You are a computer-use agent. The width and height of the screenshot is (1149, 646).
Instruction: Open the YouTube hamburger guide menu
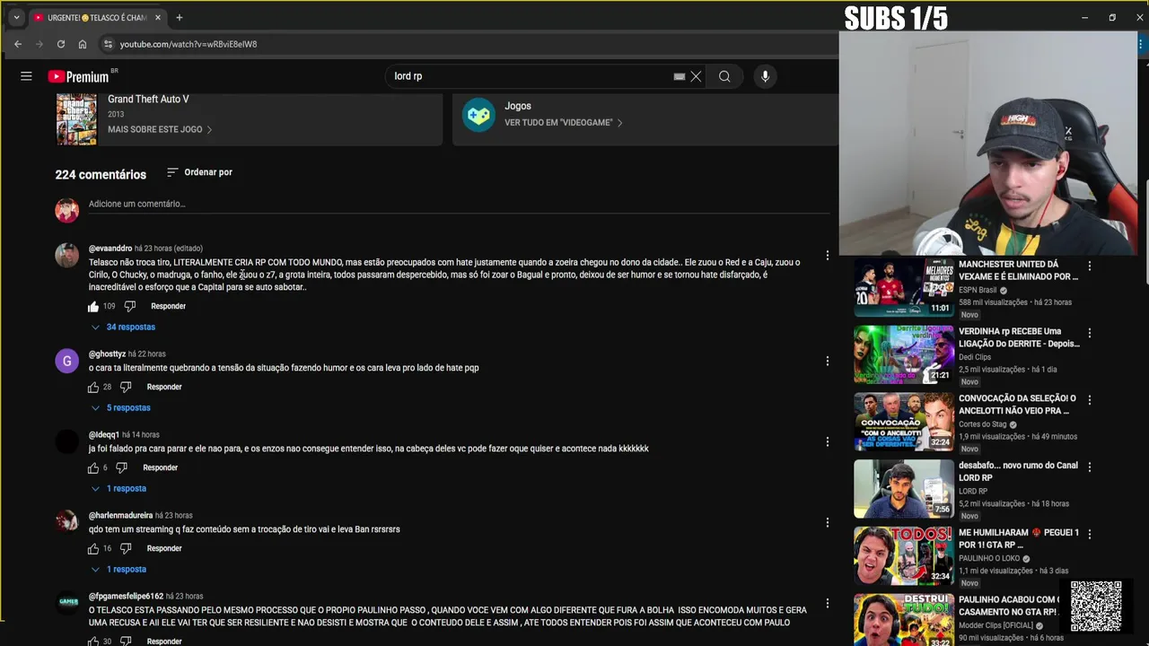(26, 76)
